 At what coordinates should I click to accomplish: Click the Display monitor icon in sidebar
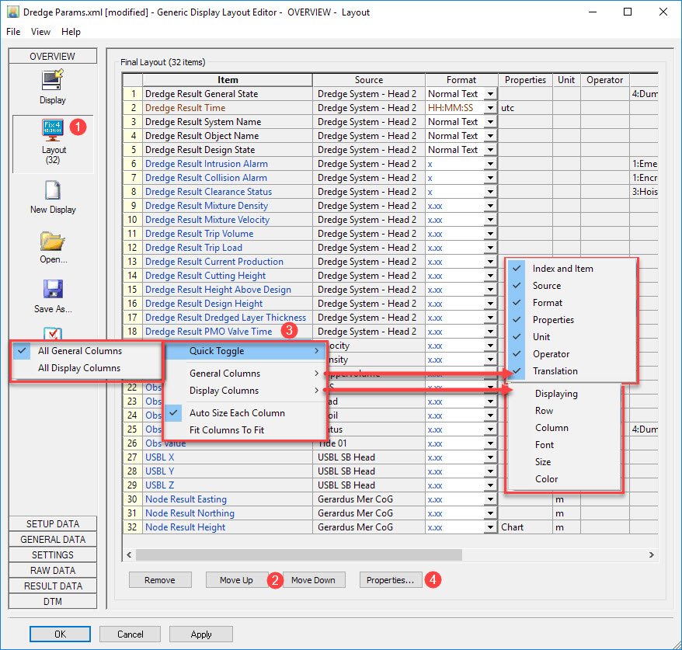pyautogui.click(x=52, y=81)
